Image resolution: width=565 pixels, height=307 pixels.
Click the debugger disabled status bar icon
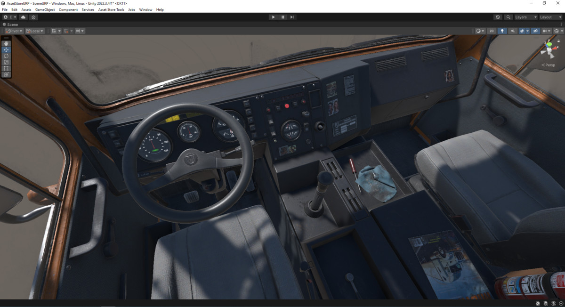coord(538,303)
